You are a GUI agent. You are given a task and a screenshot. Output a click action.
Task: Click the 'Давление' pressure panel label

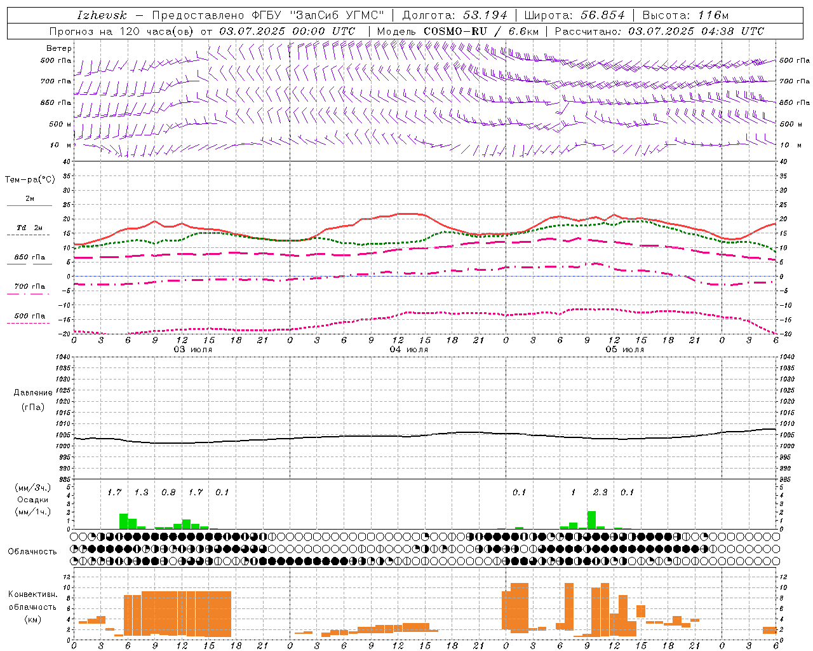point(33,393)
